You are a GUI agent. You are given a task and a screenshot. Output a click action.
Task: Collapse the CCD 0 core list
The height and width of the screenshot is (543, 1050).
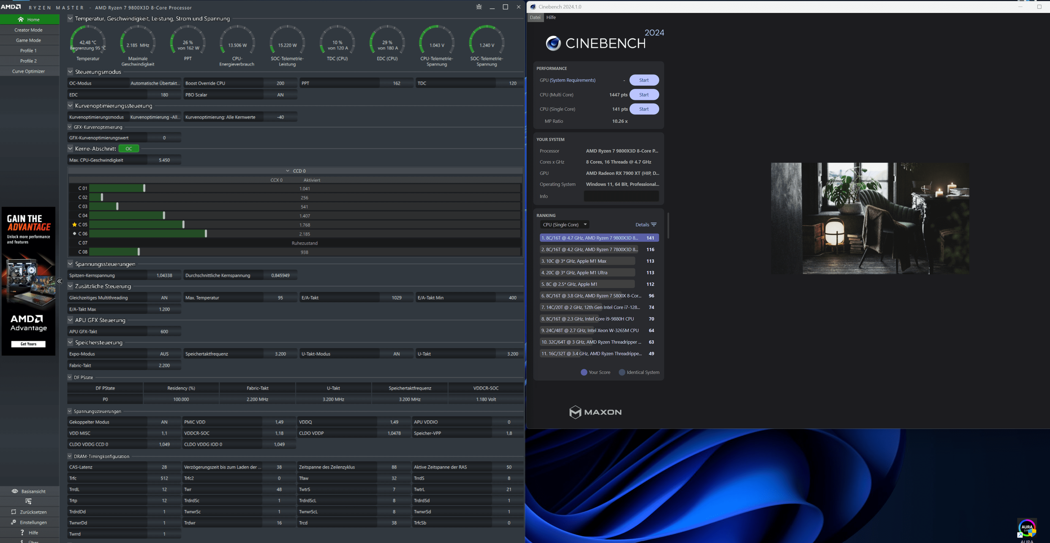(x=287, y=171)
